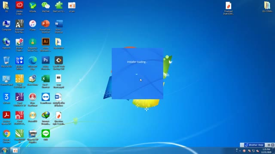This screenshot has height=154, width=275.
Task: Open Corel CONNECT icon
Action: pos(19,100)
